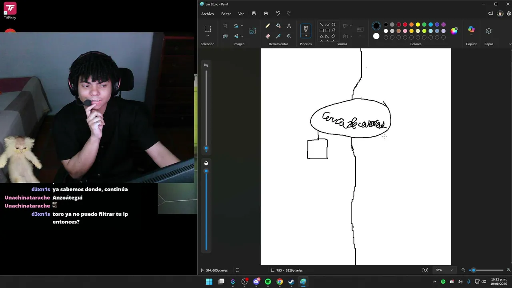Screen dimensions: 512x288
Task: Click the Remove background icon
Action: [225, 36]
